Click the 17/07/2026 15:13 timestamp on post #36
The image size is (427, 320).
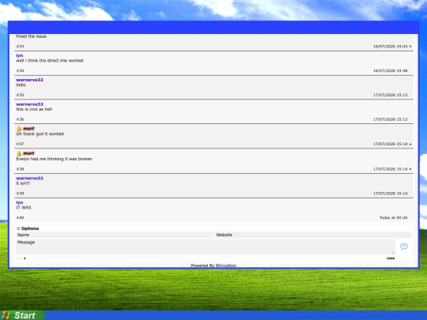coord(391,119)
